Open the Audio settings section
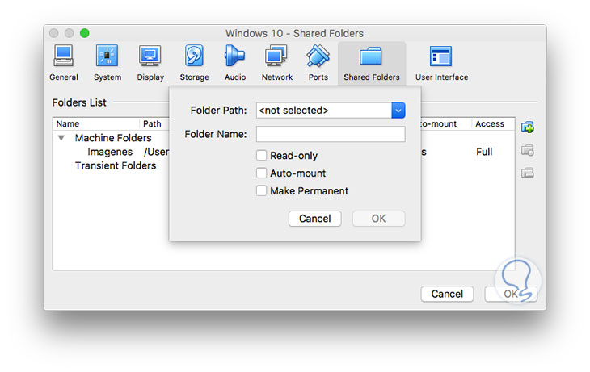Image resolution: width=590 pixels, height=372 pixels. point(235,62)
